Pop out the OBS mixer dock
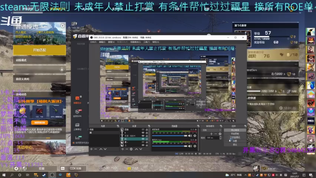Viewport: 316px width, 178px height. (x=198, y=126)
